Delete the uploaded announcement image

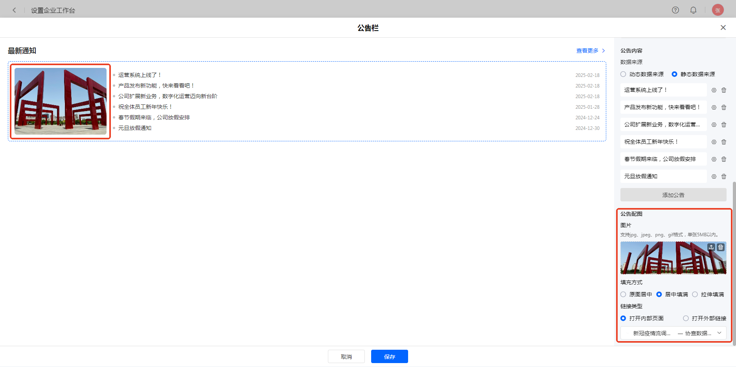[x=721, y=247]
